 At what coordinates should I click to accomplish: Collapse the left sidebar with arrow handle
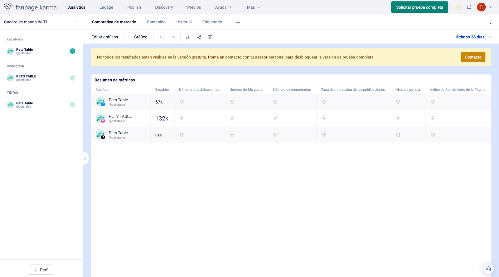pos(85,159)
